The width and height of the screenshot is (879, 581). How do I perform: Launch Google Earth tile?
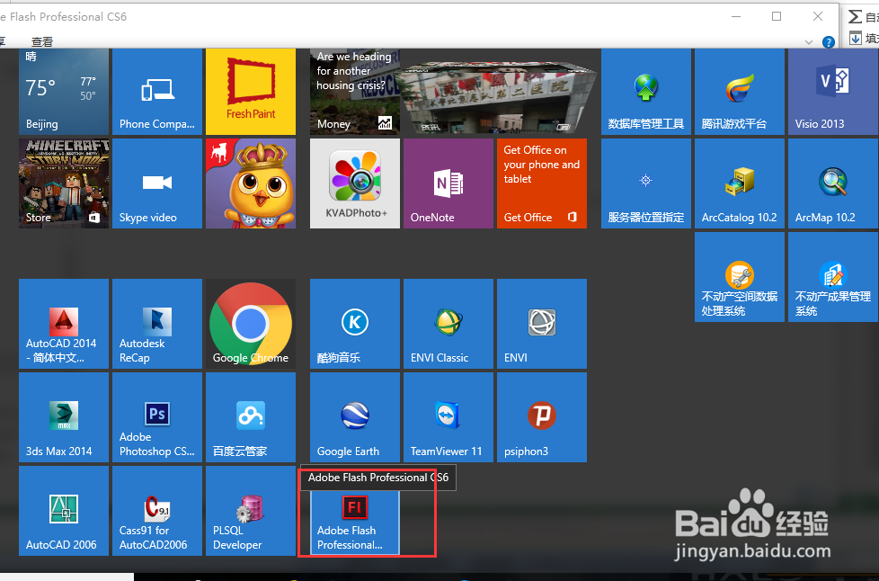[x=355, y=417]
